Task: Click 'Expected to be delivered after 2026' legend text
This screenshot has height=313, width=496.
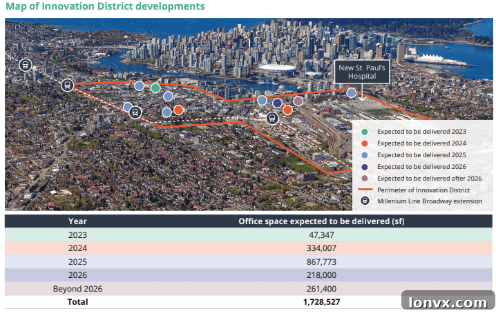Action: (x=429, y=178)
